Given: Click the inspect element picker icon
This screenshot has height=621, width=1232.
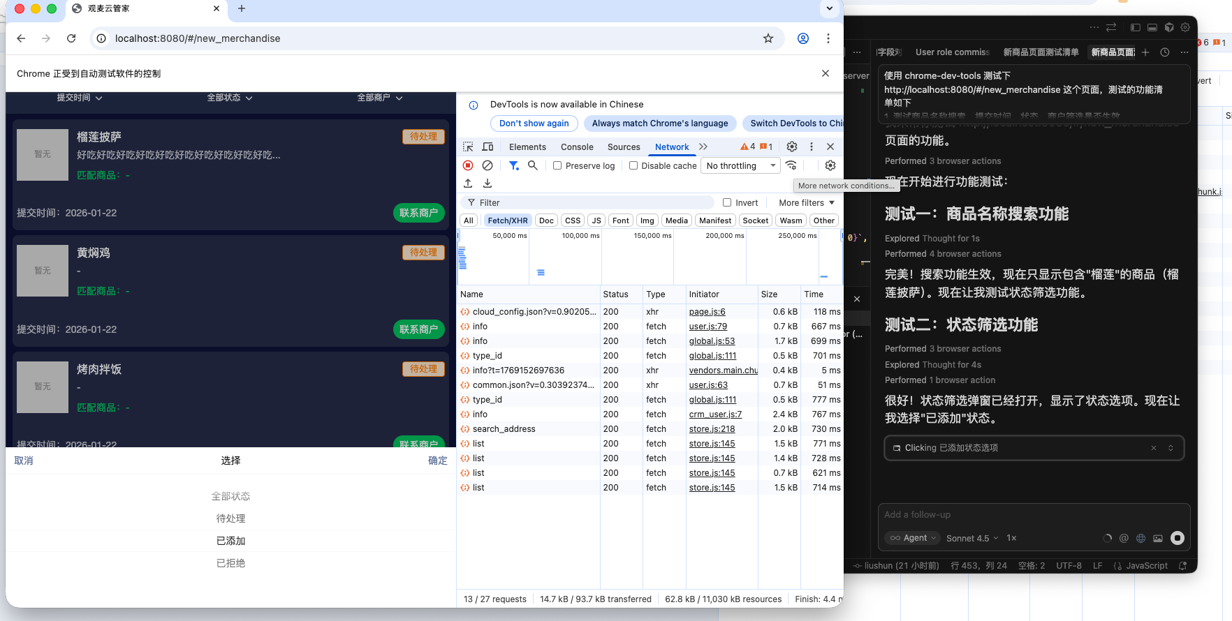Looking at the screenshot, I should (468, 147).
